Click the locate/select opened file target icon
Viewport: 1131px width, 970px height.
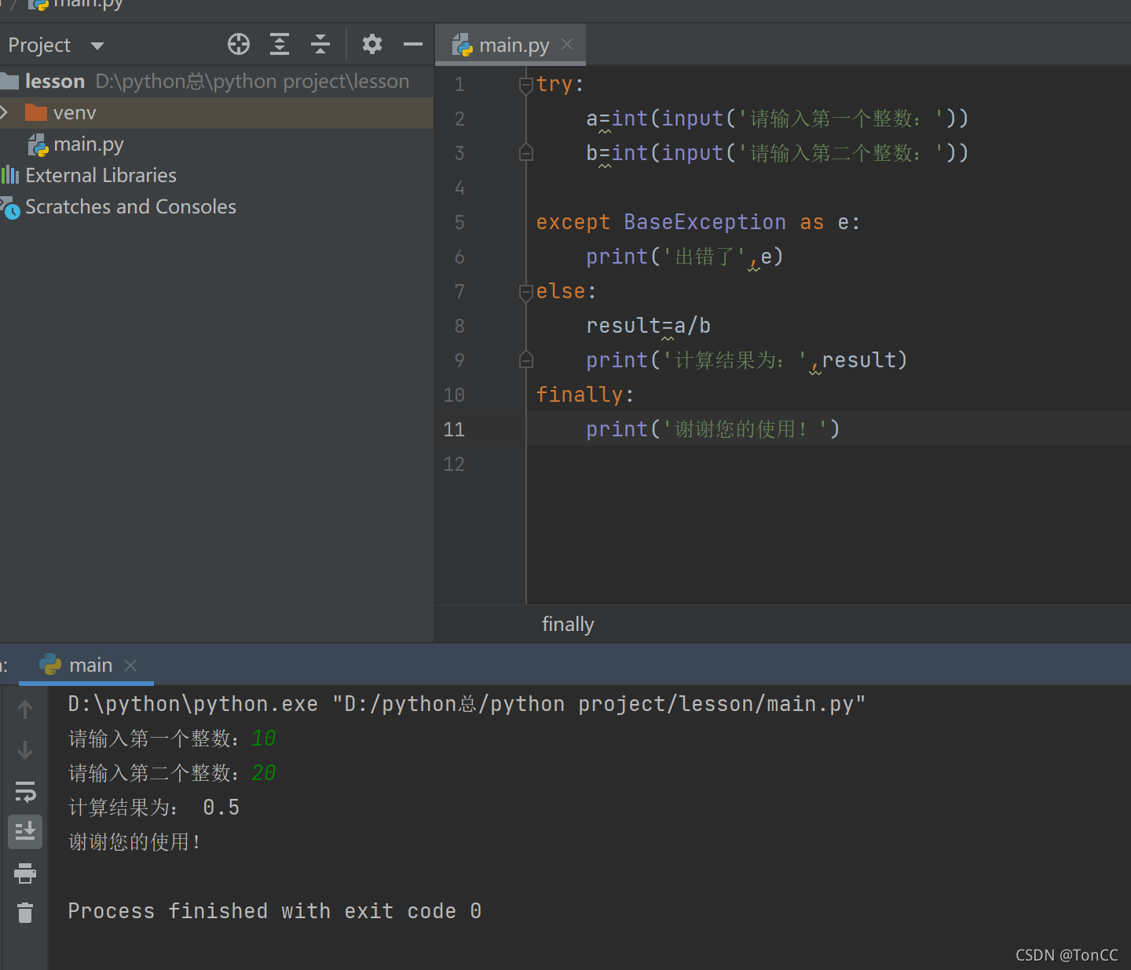coord(239,45)
